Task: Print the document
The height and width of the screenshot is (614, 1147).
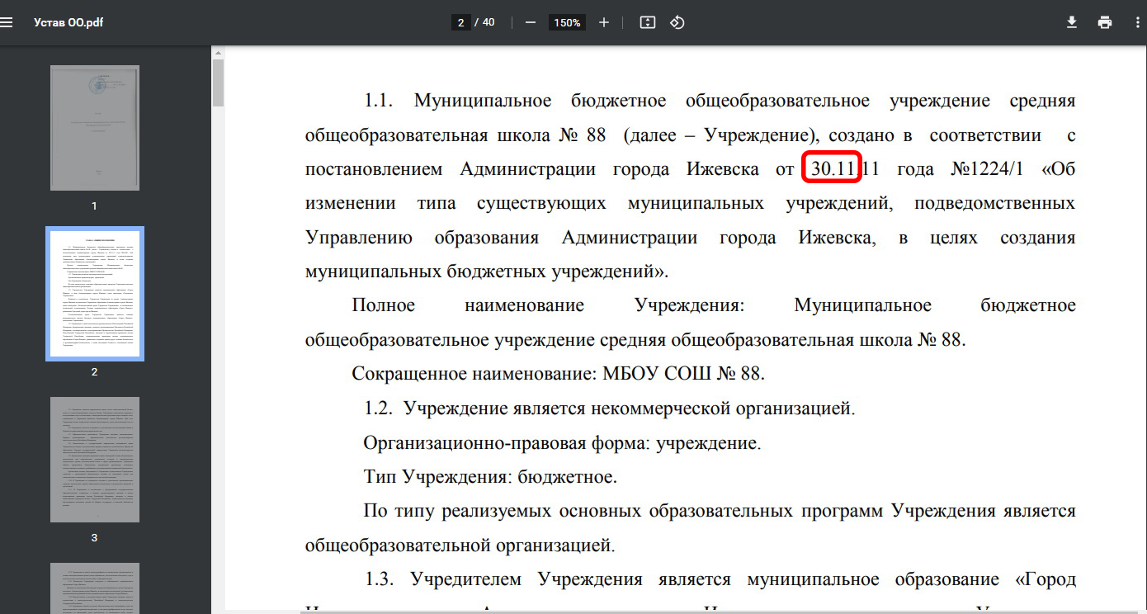Action: point(1105,22)
